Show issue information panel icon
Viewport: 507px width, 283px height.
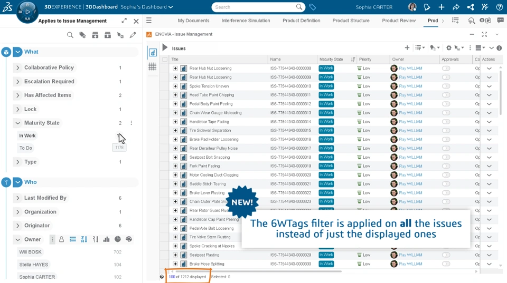click(499, 48)
